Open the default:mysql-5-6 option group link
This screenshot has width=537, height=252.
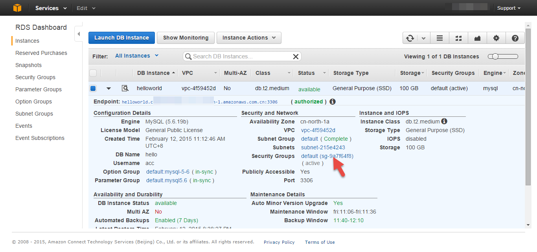click(168, 172)
